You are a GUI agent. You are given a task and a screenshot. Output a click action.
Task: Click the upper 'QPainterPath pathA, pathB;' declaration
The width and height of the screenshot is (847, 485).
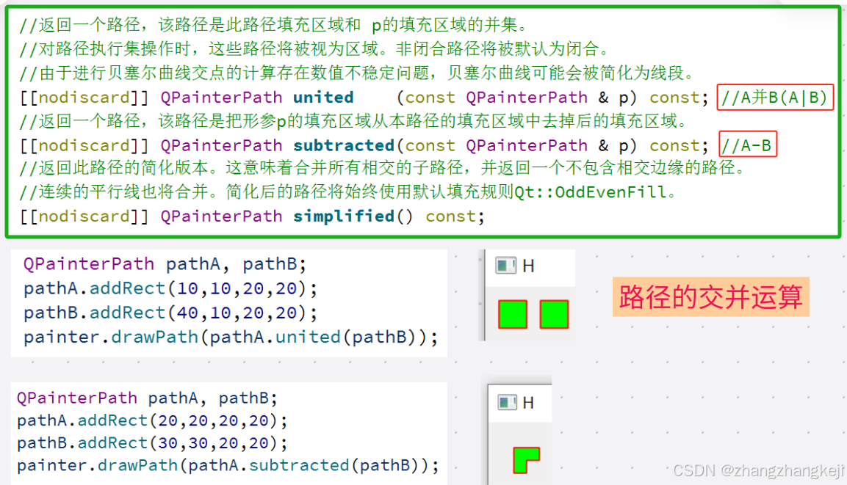[x=165, y=264]
